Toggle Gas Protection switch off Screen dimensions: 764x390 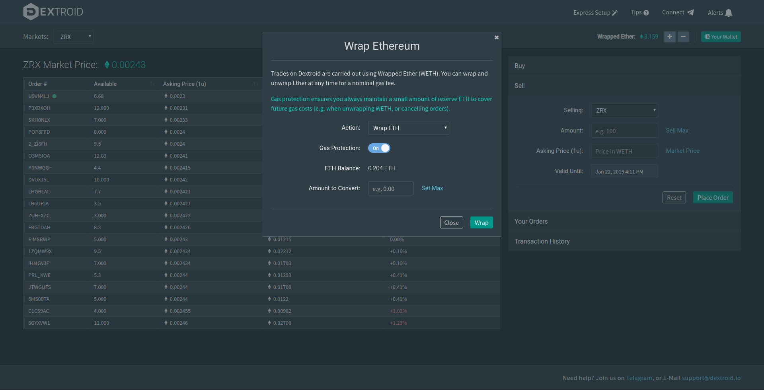(379, 148)
